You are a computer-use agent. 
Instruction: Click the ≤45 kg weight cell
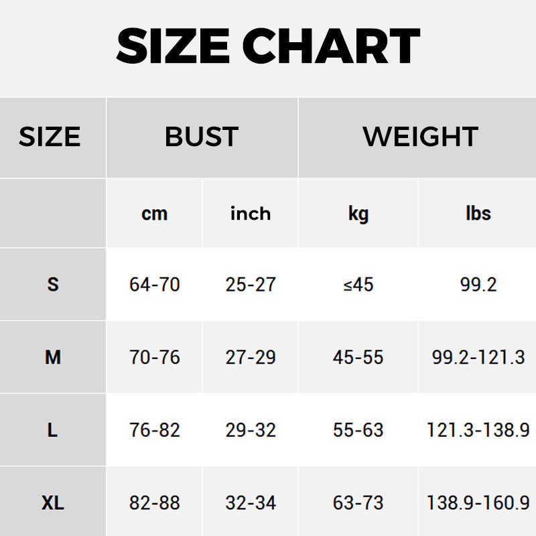coord(358,285)
